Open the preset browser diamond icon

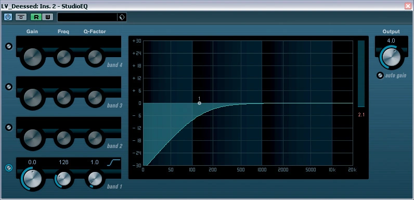[122, 17]
